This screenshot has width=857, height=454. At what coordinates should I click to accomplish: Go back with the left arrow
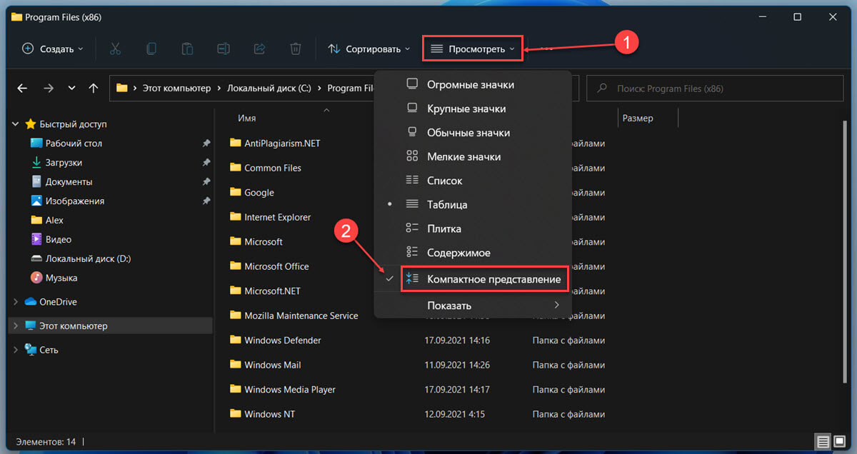(x=22, y=89)
